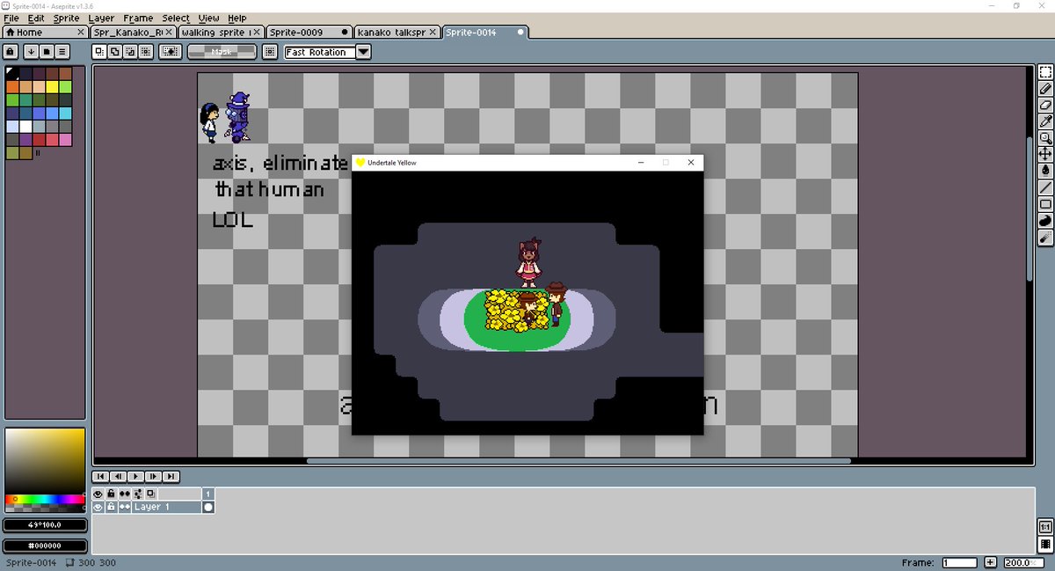The image size is (1055, 571).
Task: Choose Subtract from selection mode
Action: 130,52
